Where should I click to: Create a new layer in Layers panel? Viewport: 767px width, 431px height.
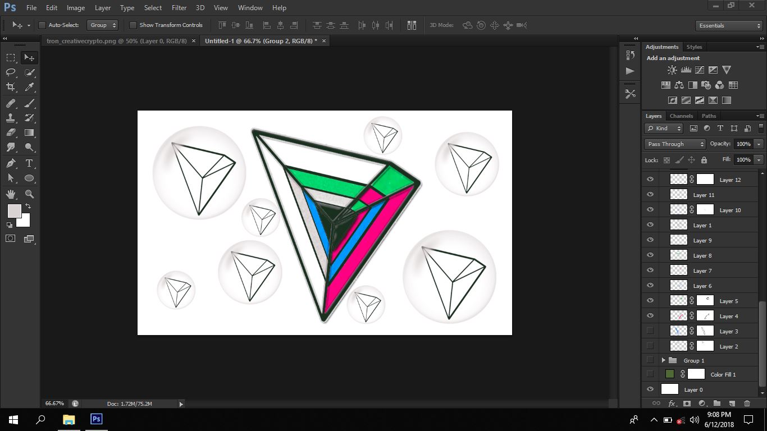(732, 403)
